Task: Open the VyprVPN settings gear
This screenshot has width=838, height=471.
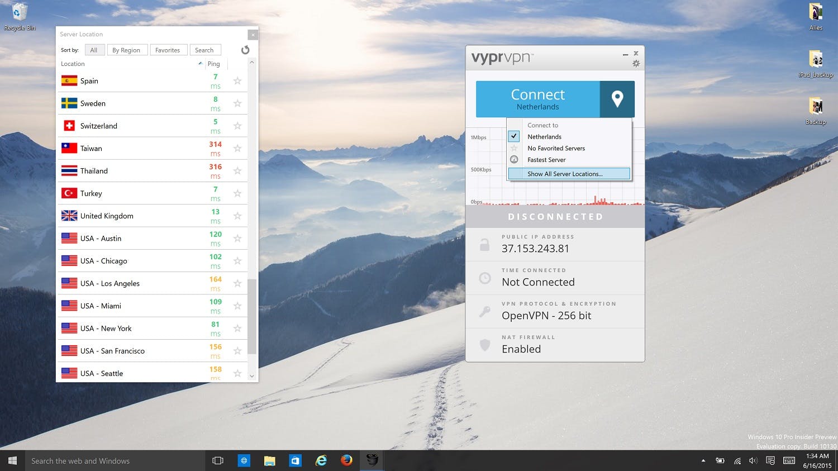Action: [x=636, y=64]
